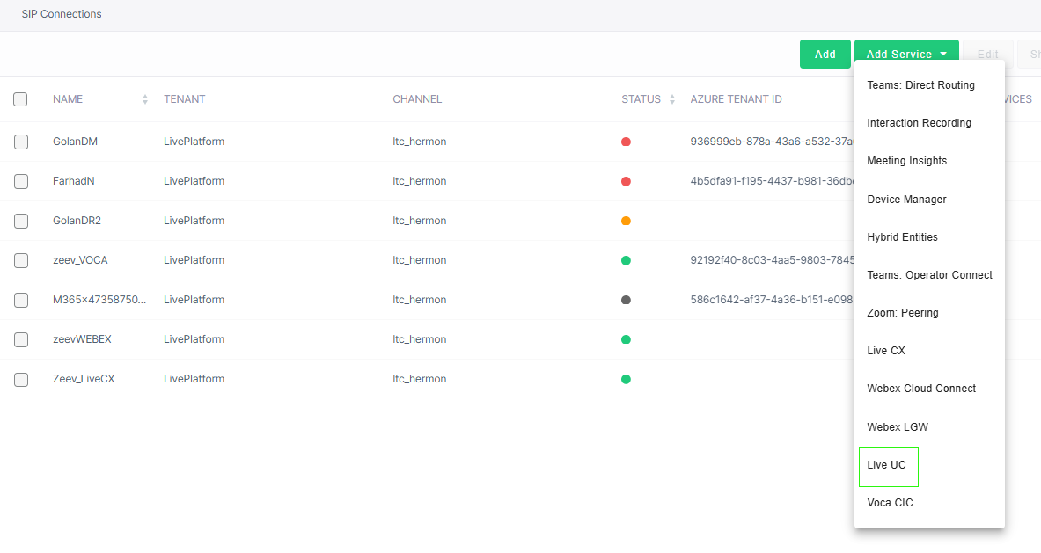
Task: Select Device Manager from the list
Action: click(x=907, y=199)
